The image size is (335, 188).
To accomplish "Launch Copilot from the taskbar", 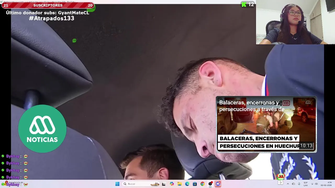I will pos(172,184).
